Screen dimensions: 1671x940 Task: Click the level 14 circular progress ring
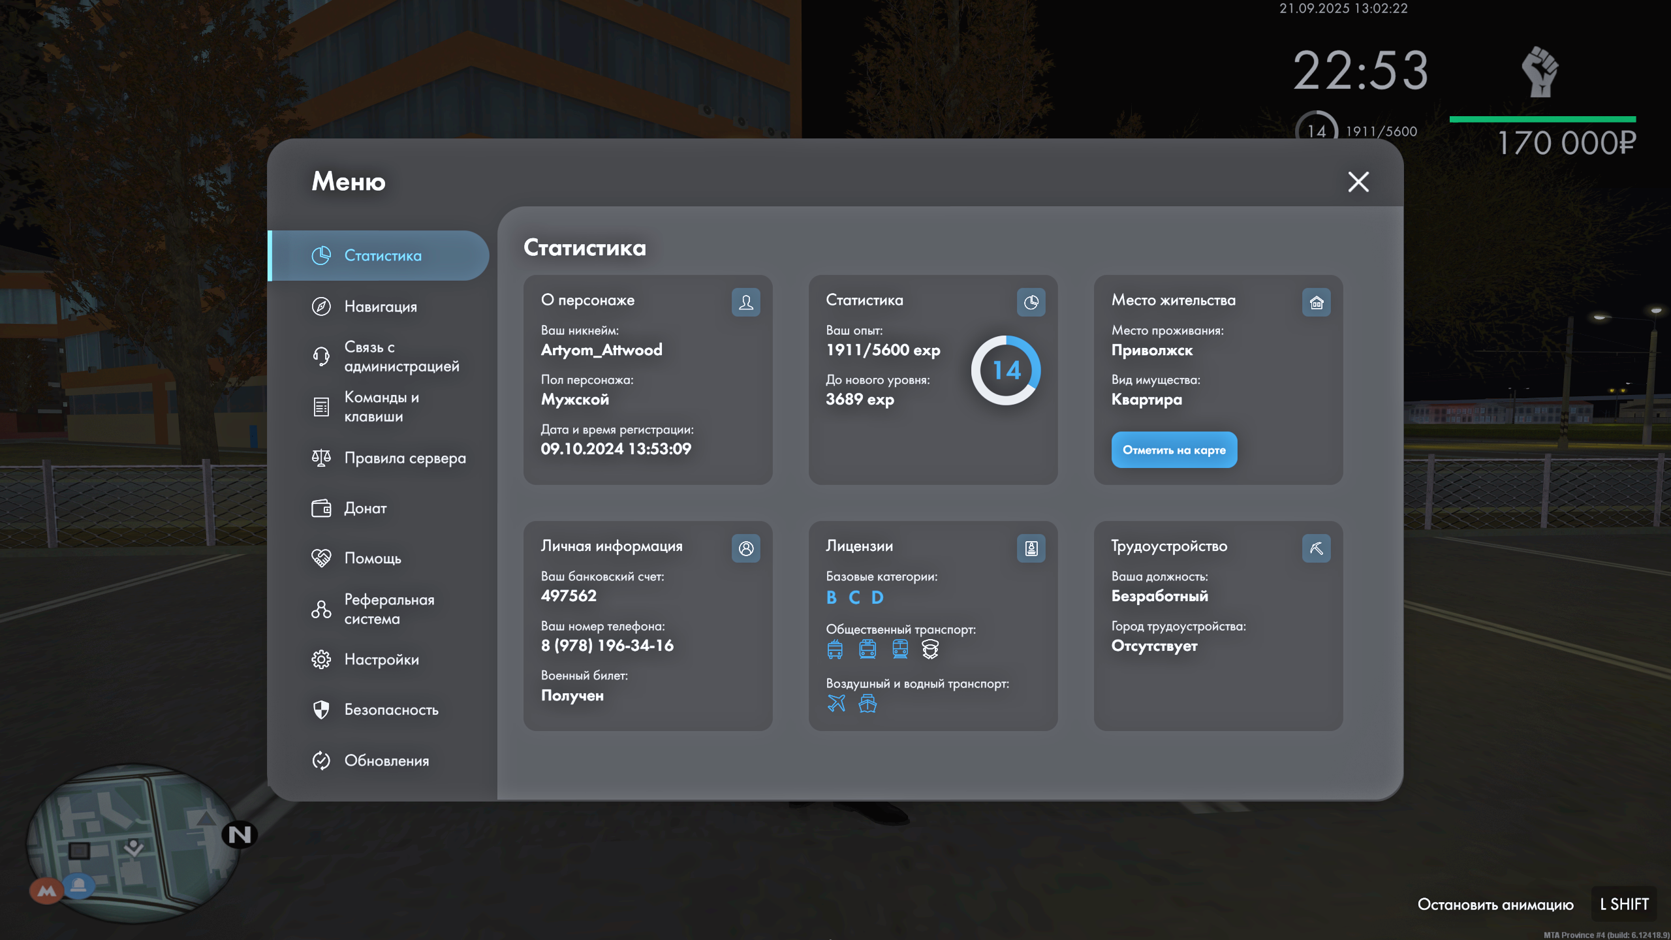[x=1005, y=370]
